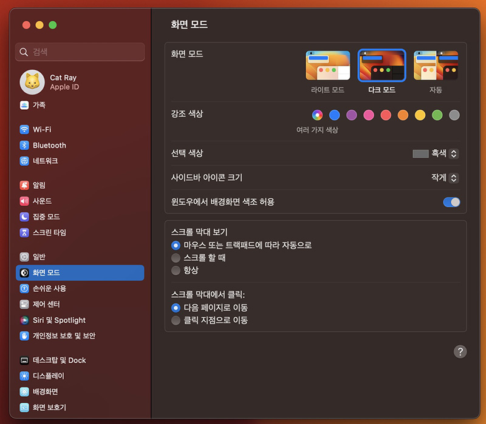The image size is (486, 424).
Task: Pick the multicolor 여러 가지 색상 accent swatch
Action: [317, 115]
